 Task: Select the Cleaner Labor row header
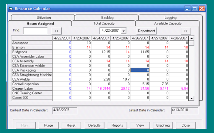[32, 88]
